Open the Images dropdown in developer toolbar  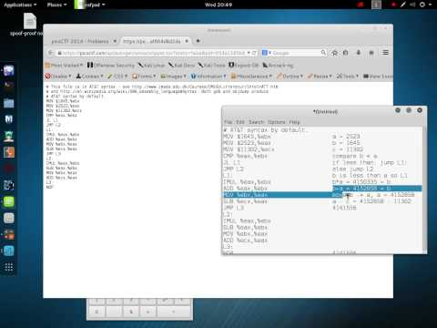[x=173, y=77]
